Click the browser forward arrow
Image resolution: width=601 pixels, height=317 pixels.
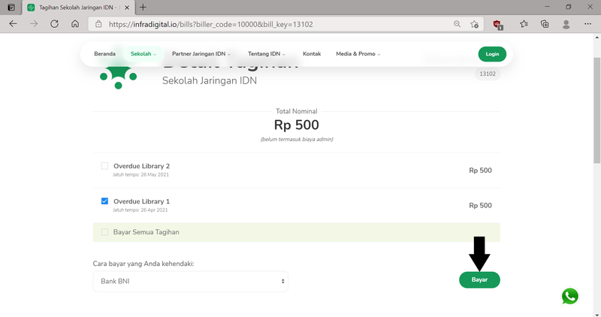[34, 24]
